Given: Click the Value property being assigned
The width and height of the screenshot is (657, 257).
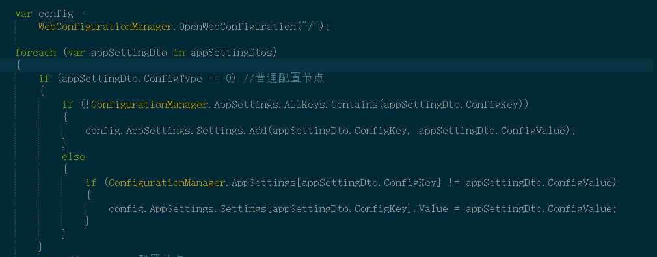Looking at the screenshot, I should (x=434, y=209).
